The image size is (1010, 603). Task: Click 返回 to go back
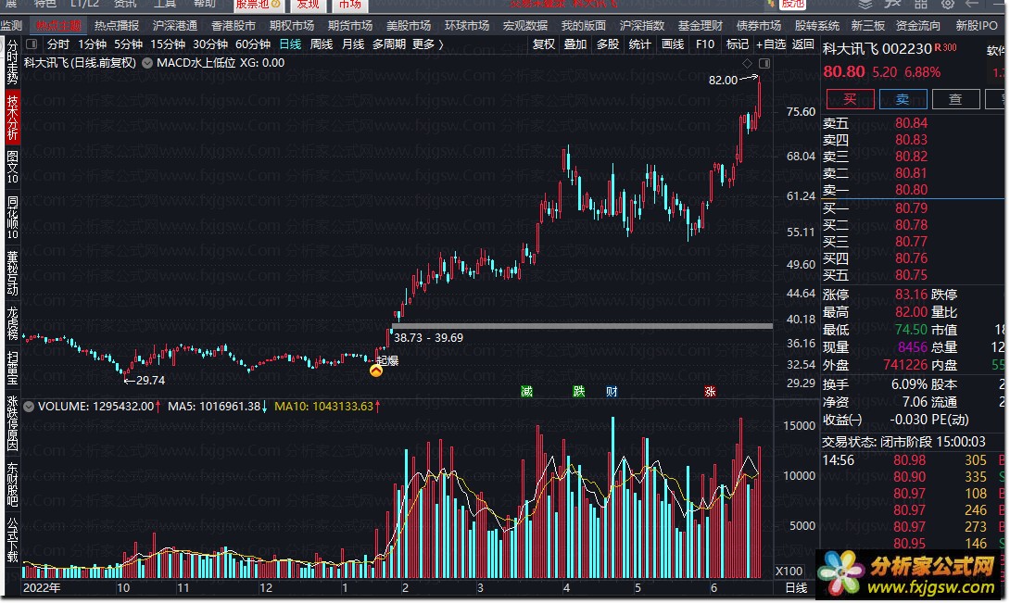click(x=802, y=44)
